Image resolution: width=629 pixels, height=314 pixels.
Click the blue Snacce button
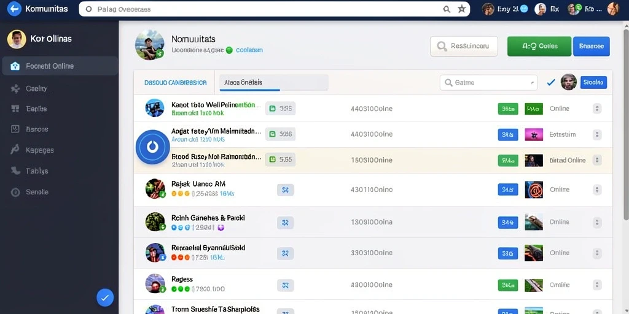592,46
